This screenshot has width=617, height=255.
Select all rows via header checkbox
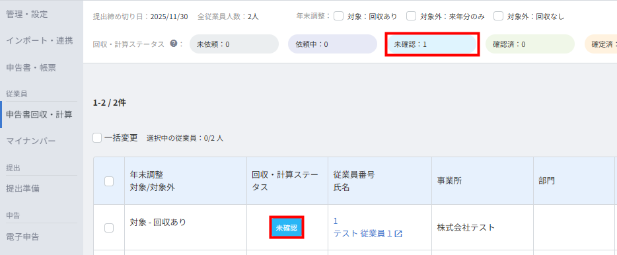point(109,181)
